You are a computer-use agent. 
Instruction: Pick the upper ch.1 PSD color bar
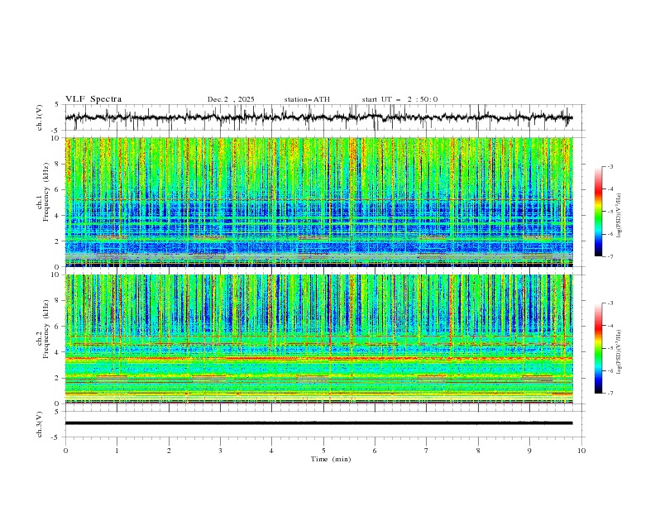(598, 212)
